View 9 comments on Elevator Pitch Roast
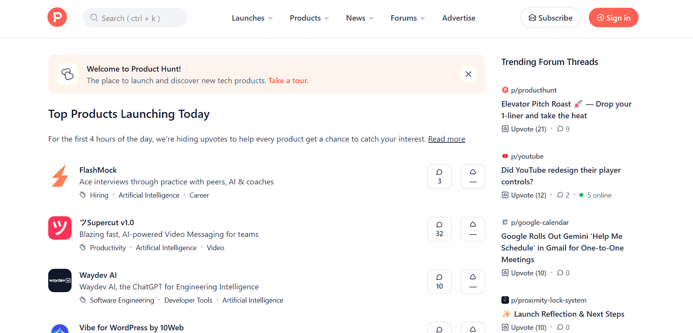693x333 pixels. pos(563,129)
